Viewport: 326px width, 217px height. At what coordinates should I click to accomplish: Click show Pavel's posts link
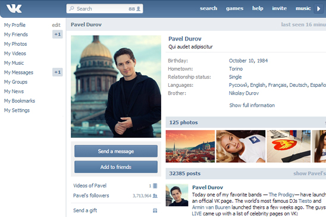coord(309,174)
